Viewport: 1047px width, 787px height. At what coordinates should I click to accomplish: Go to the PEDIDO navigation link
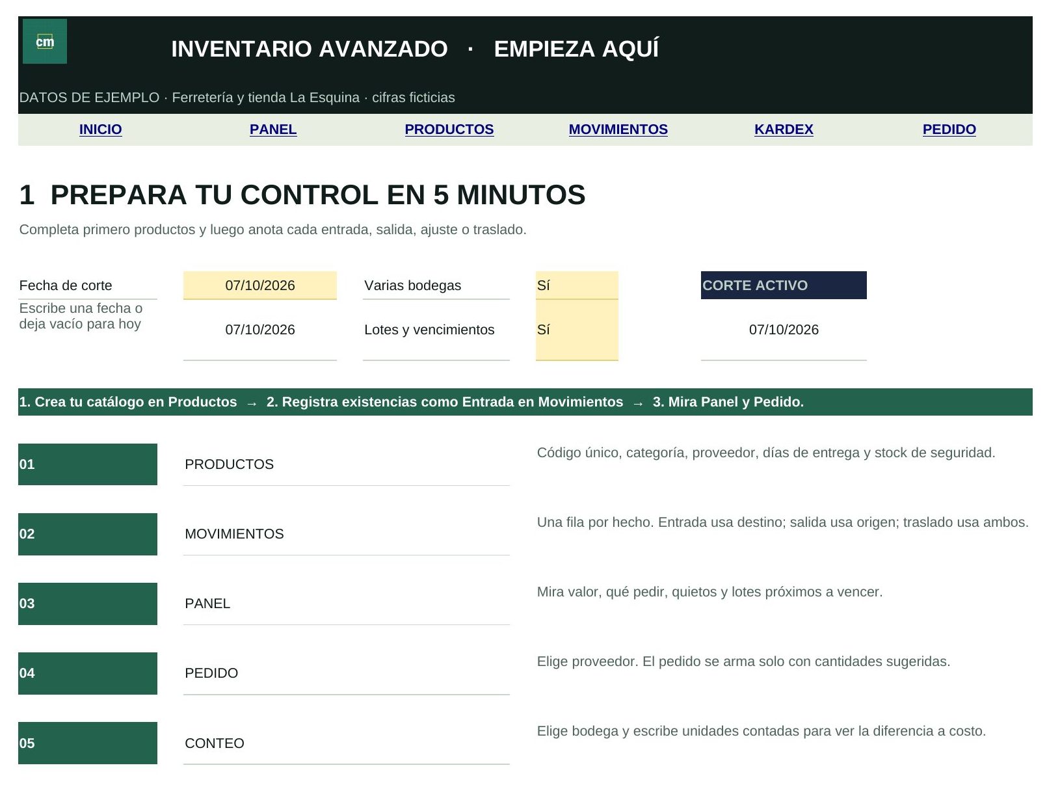point(949,129)
